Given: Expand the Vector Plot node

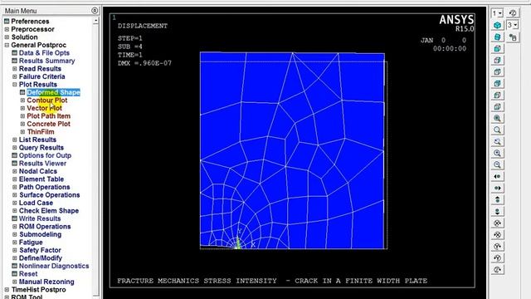Looking at the screenshot, I should point(22,108).
